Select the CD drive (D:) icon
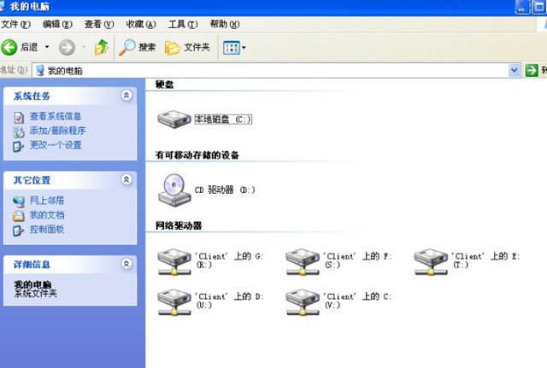This screenshot has height=368, width=547. 174,190
